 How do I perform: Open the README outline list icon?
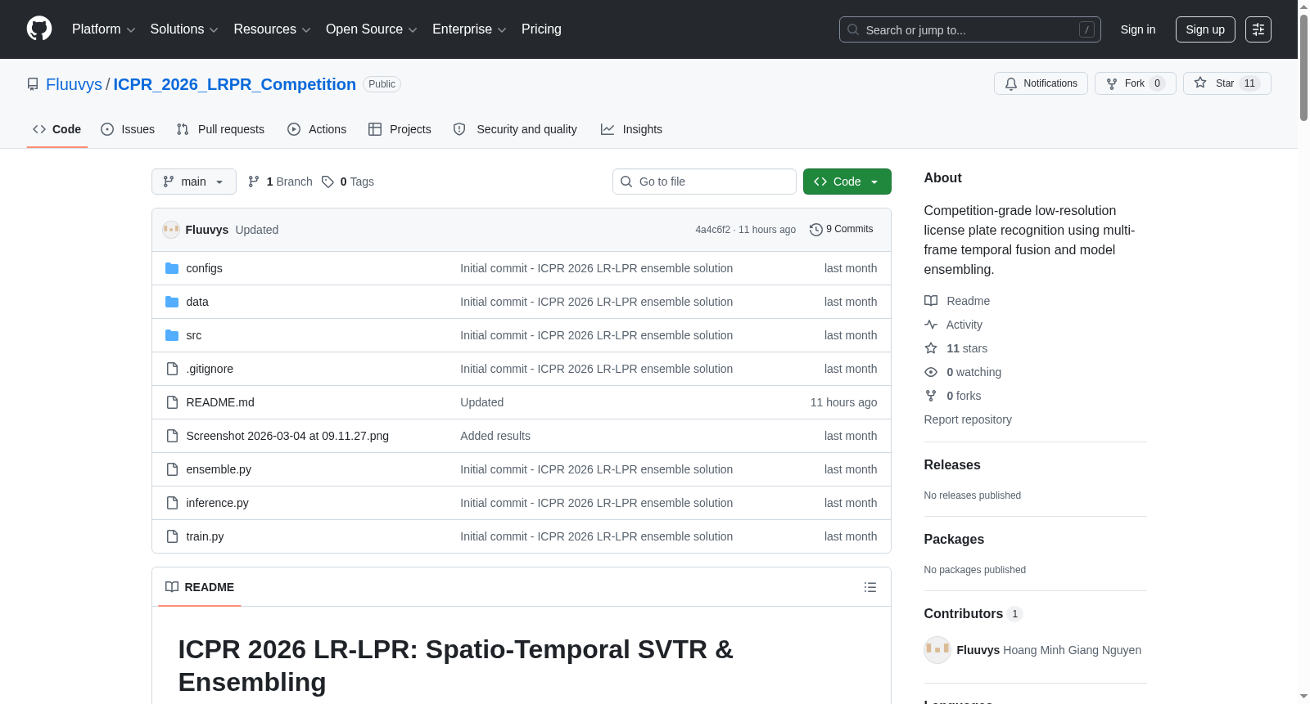tap(870, 587)
